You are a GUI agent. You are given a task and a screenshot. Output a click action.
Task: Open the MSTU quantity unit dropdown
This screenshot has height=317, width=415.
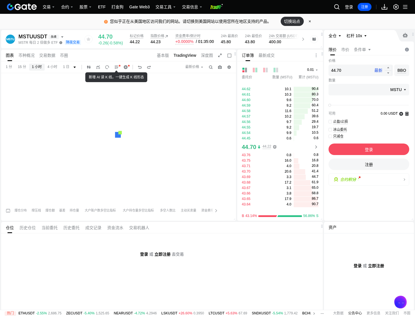(398, 90)
